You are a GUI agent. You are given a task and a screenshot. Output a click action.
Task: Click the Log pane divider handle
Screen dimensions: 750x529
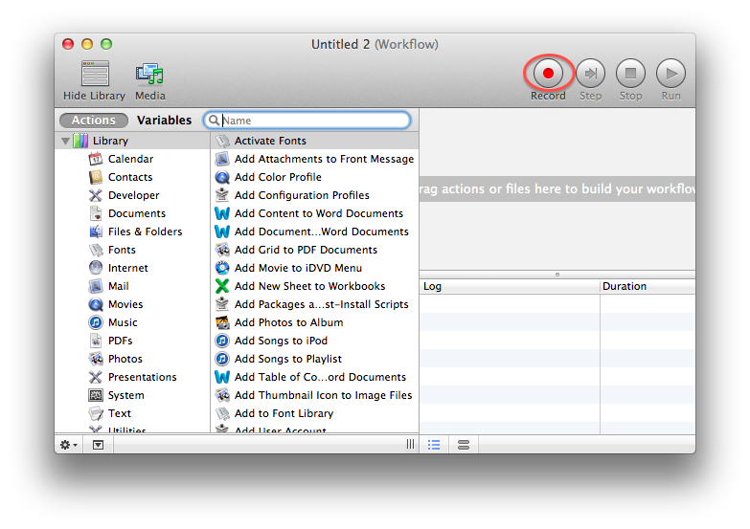point(557,275)
